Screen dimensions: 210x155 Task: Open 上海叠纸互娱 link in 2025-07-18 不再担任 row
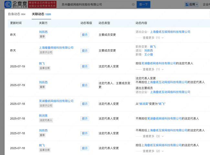coord(167,130)
